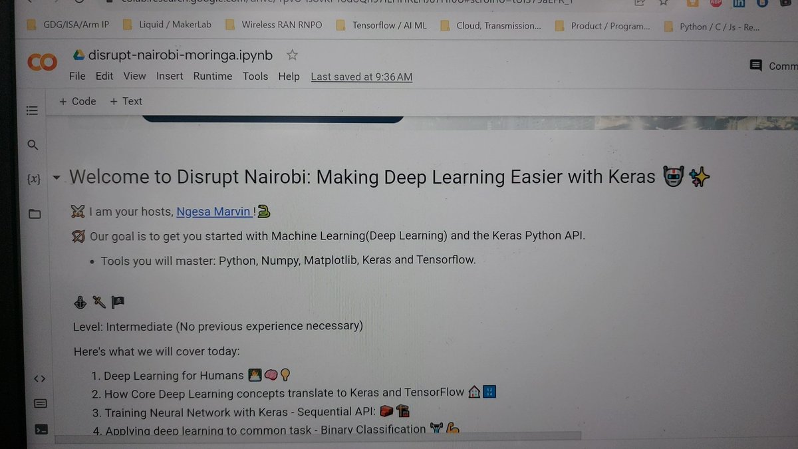This screenshot has height=449, width=798.
Task: Click the Last saved at 9:36 AM link
Action: 362,77
